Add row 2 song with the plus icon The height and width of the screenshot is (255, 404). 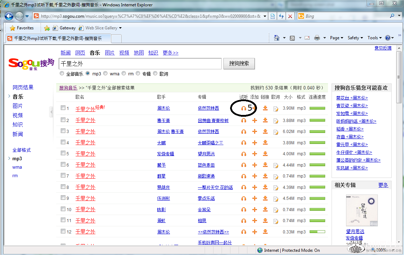click(254, 120)
